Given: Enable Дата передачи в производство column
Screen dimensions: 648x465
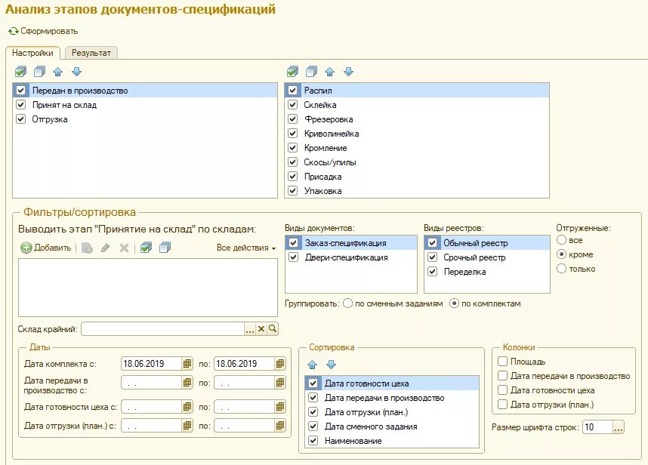Looking at the screenshot, I should [x=502, y=375].
